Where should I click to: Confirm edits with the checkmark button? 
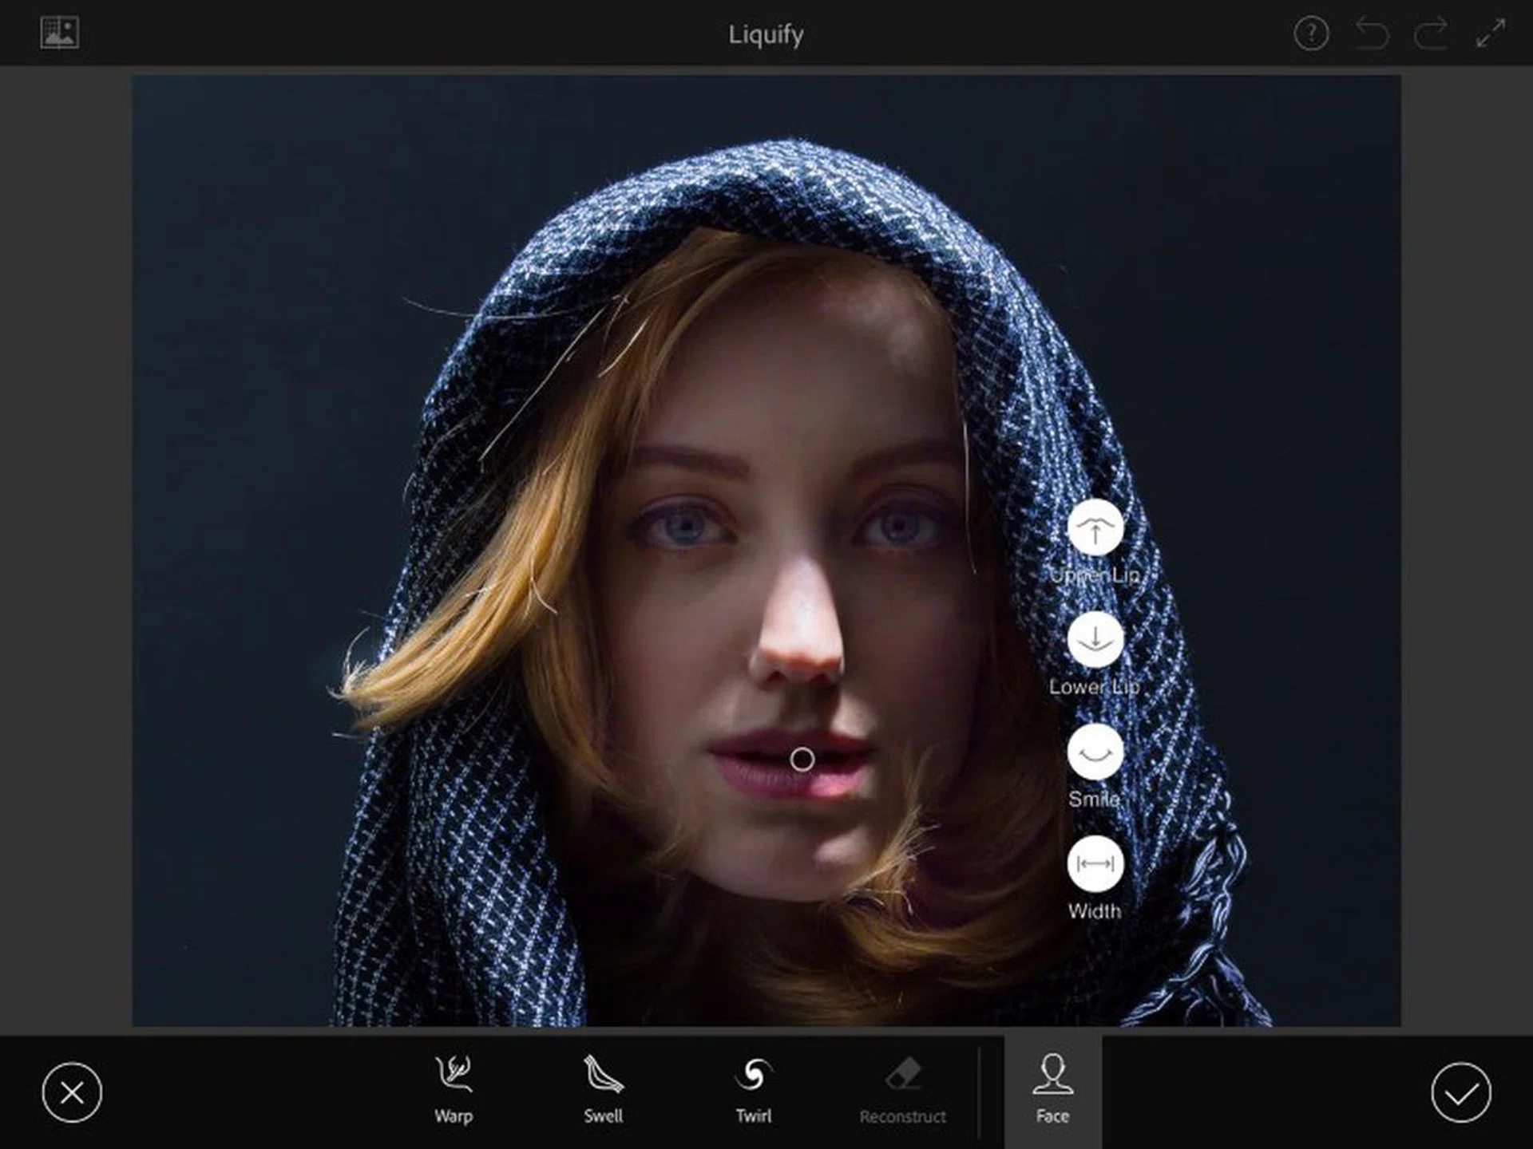tap(1460, 1093)
